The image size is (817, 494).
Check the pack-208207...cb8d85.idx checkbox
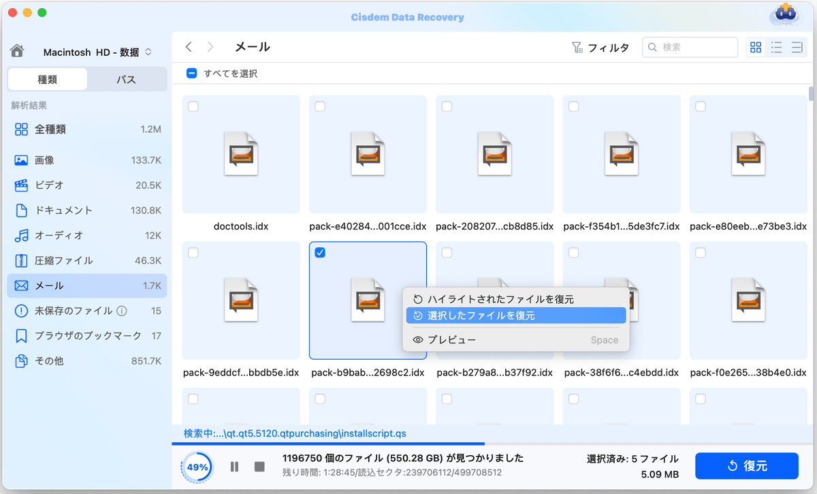[447, 106]
